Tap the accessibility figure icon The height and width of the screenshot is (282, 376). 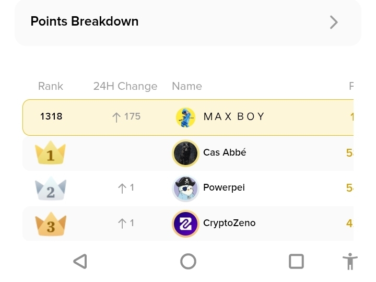click(x=350, y=261)
